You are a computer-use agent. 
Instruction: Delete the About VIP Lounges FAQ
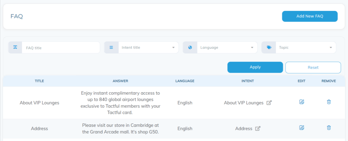pos(329,102)
